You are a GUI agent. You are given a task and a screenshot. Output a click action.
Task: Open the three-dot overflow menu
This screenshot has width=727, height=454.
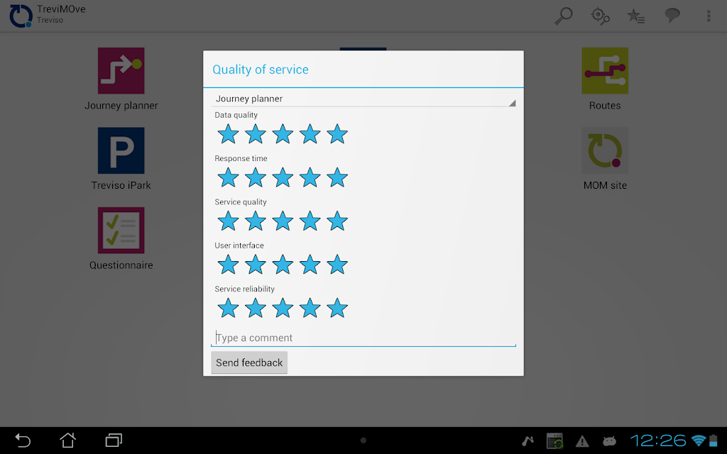(x=709, y=16)
